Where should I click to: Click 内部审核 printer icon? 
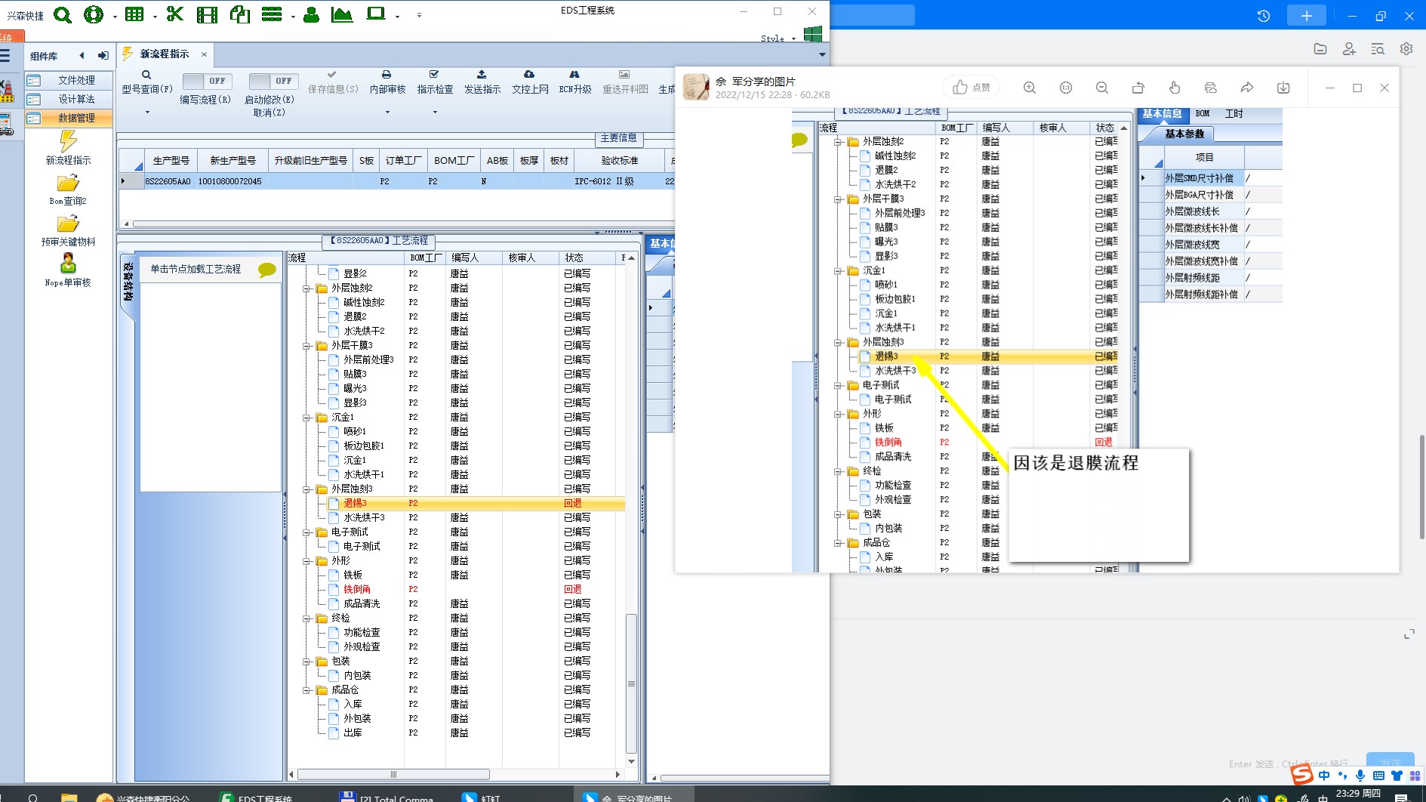click(387, 75)
